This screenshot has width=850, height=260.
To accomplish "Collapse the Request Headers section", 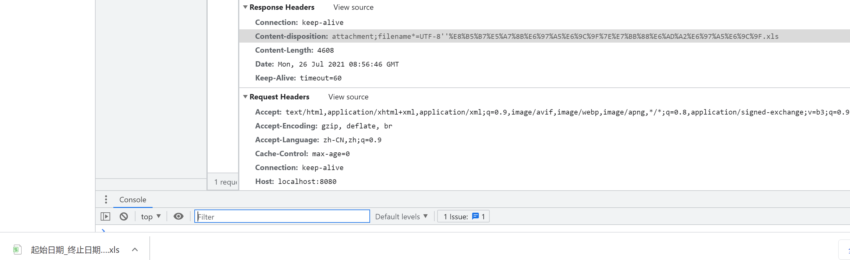I will pos(245,97).
